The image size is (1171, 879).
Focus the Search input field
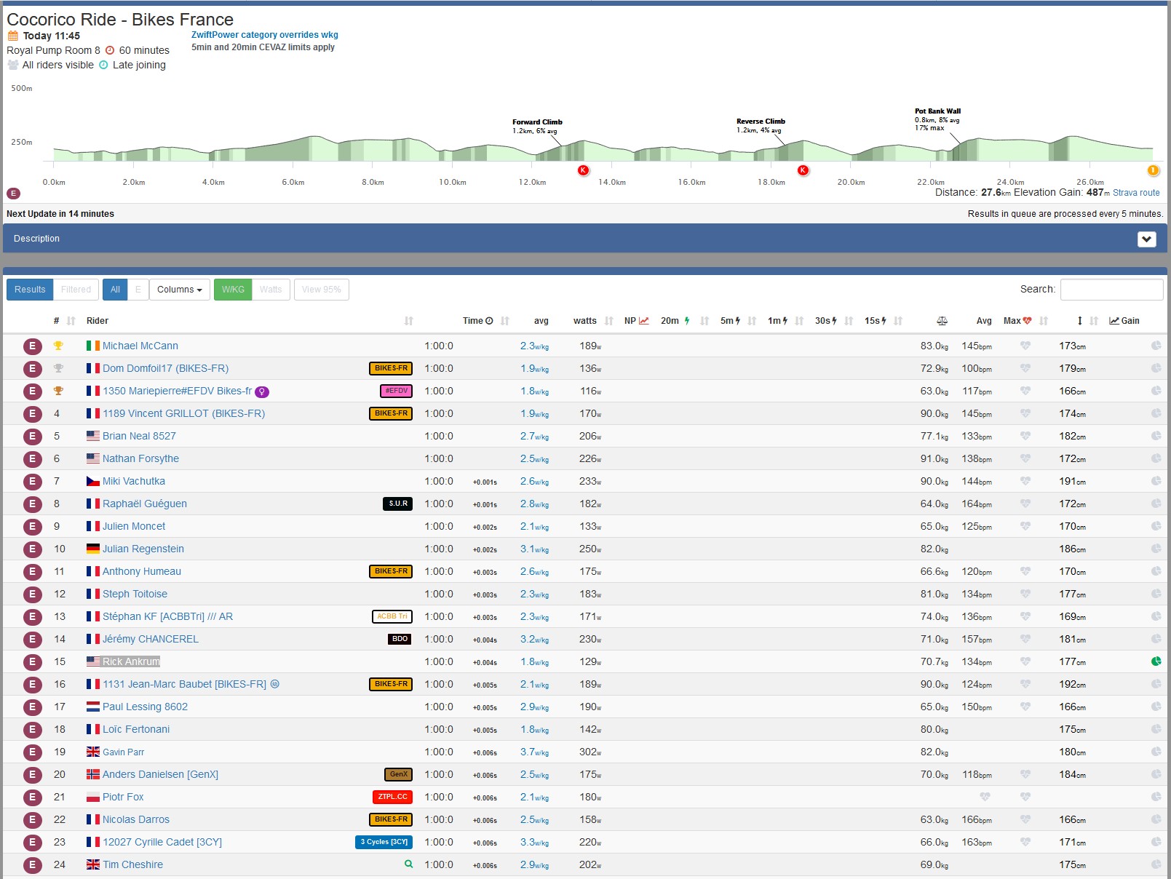point(1111,290)
